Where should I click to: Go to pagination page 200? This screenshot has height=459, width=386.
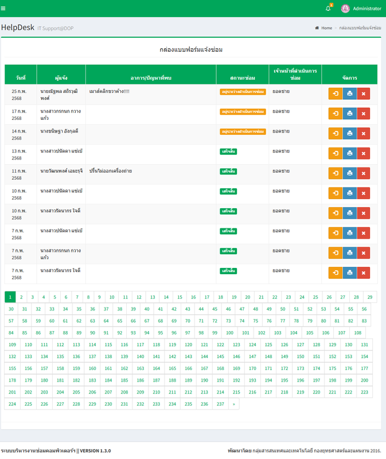tap(364, 380)
